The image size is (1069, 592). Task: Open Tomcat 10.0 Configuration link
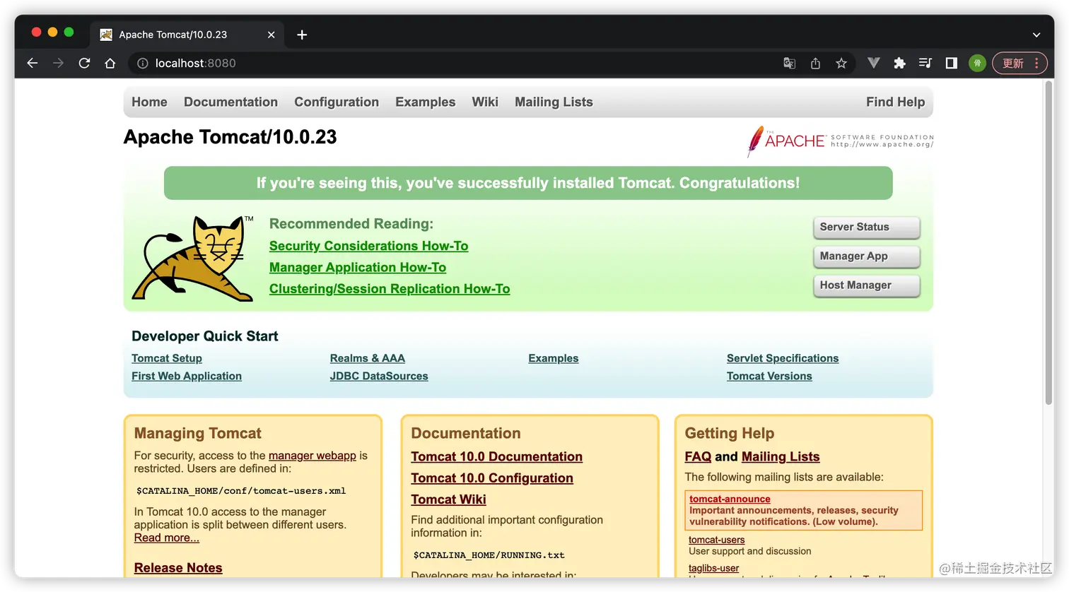pos(492,478)
